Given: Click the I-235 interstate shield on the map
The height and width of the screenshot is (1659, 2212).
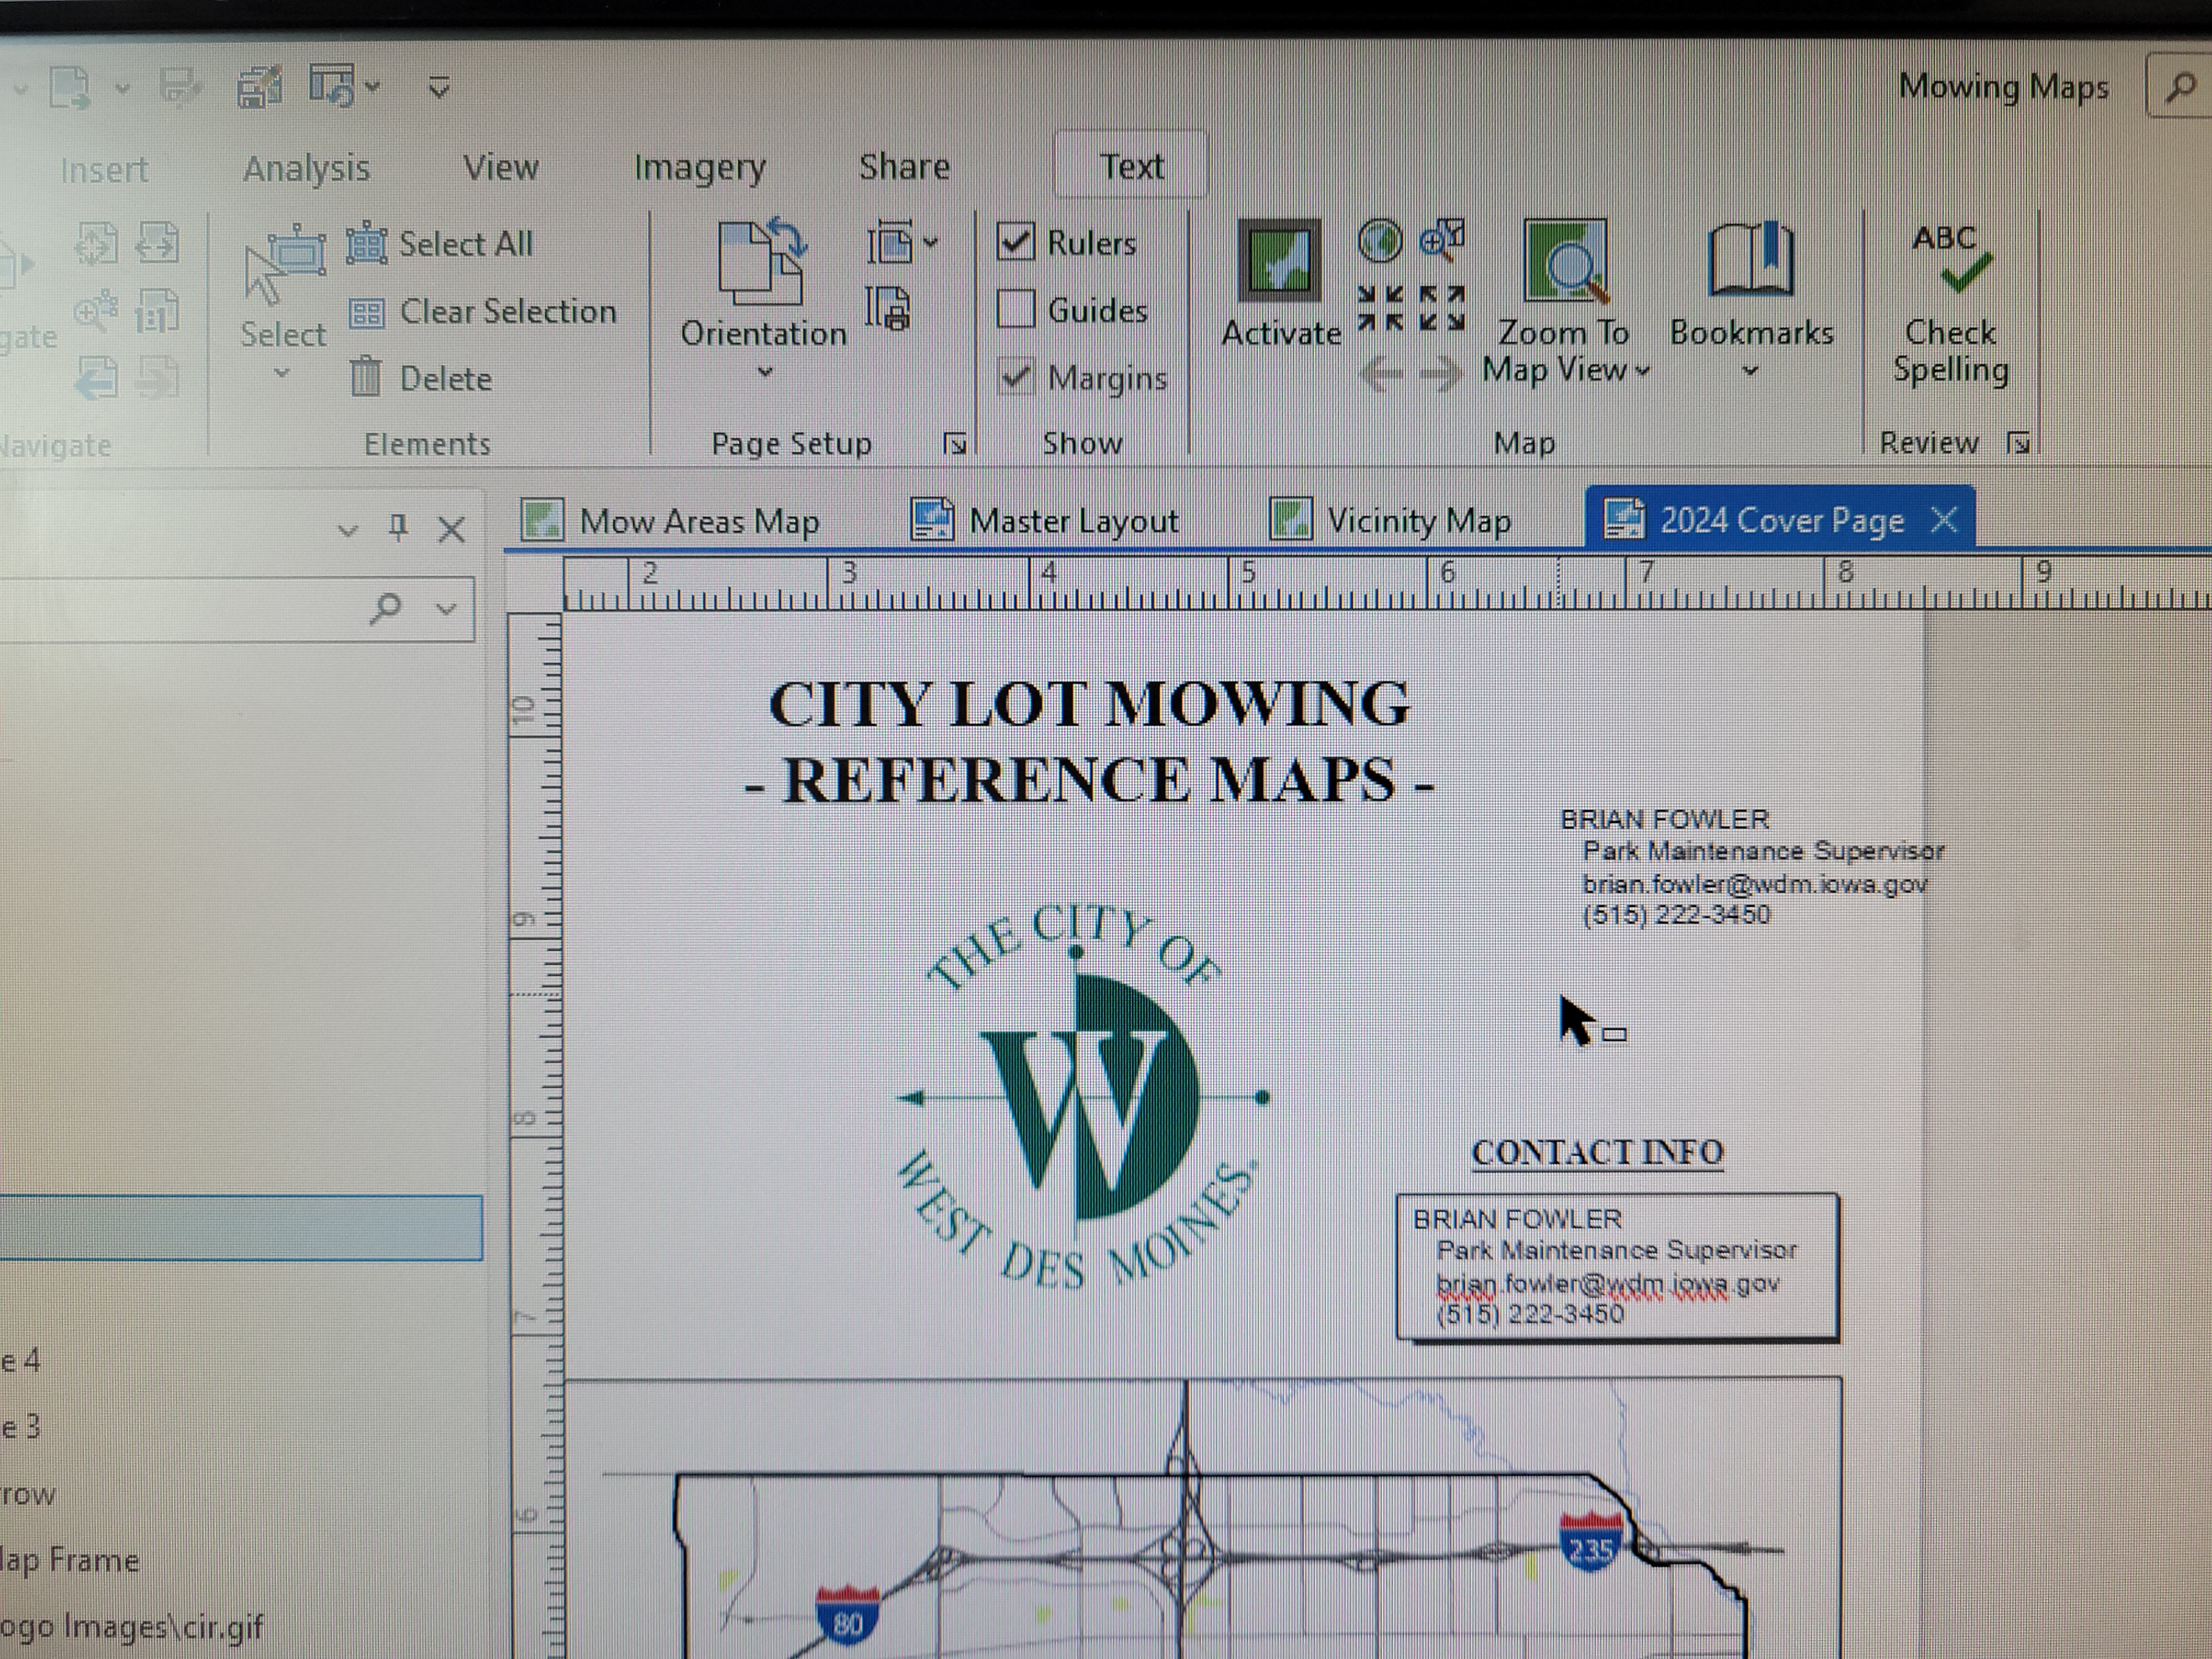Looking at the screenshot, I should pos(1590,1543).
